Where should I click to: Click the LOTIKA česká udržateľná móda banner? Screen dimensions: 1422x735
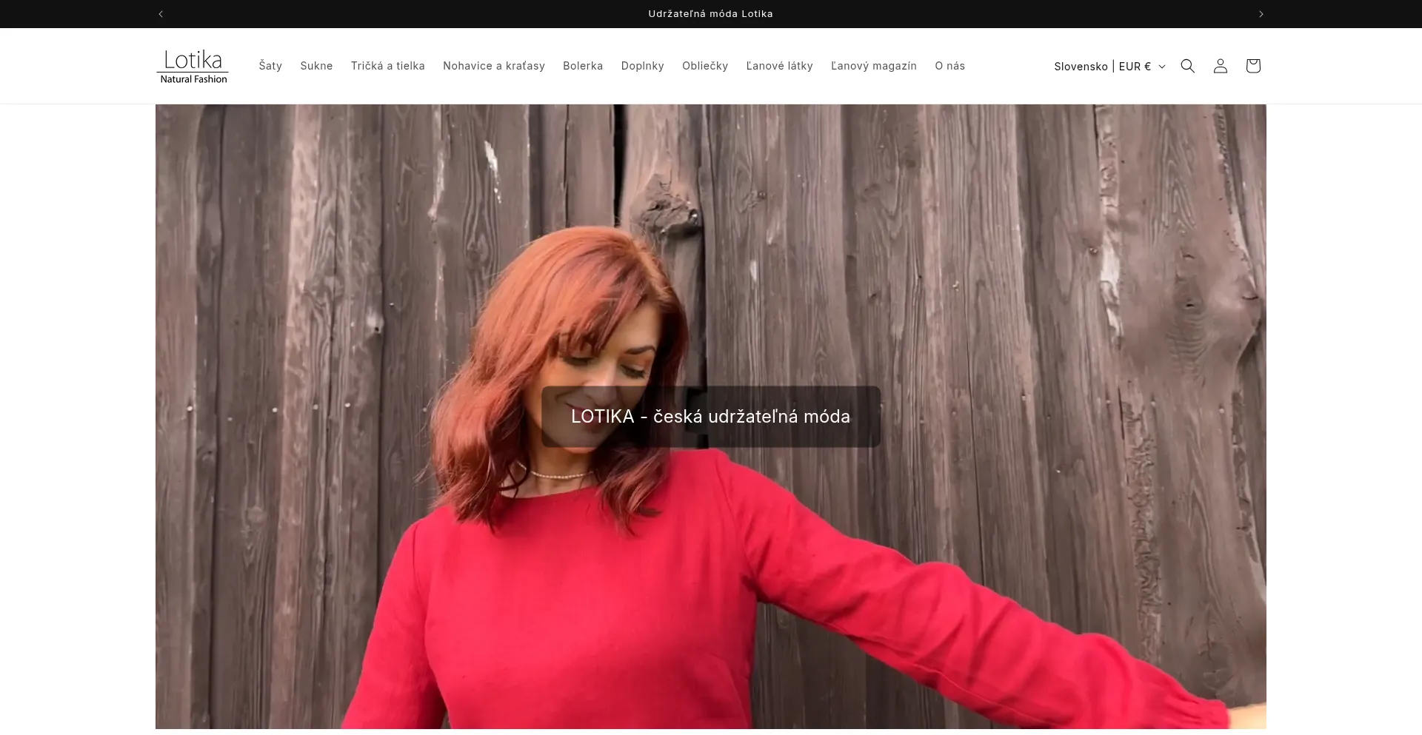tap(710, 417)
